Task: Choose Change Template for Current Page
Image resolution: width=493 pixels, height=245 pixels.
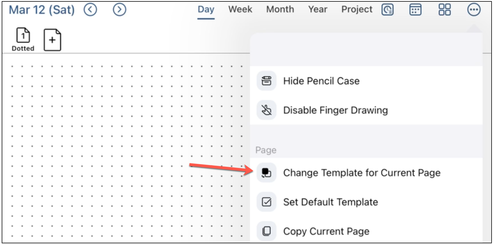Action: [x=362, y=173]
